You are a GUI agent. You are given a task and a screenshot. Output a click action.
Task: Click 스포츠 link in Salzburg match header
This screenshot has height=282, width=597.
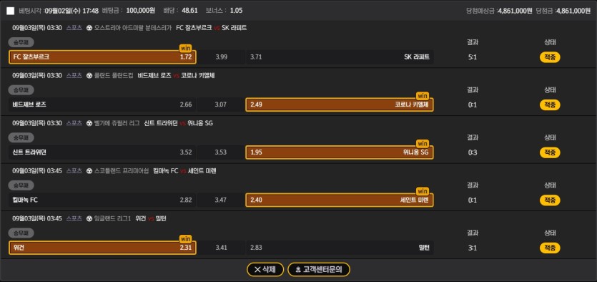point(74,28)
